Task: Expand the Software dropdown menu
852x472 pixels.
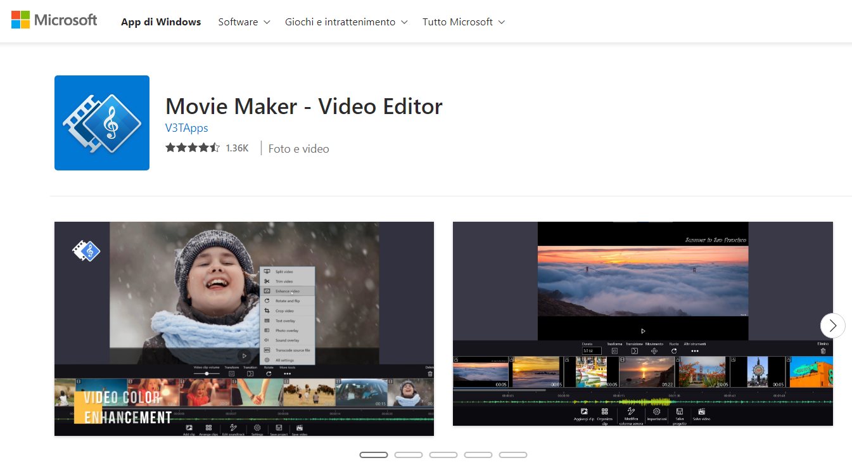Action: (244, 22)
